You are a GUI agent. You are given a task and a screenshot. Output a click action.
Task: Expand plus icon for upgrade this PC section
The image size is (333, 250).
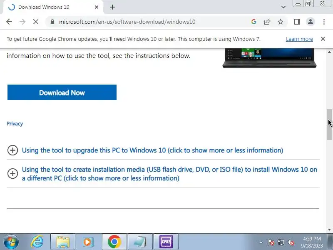(12, 150)
